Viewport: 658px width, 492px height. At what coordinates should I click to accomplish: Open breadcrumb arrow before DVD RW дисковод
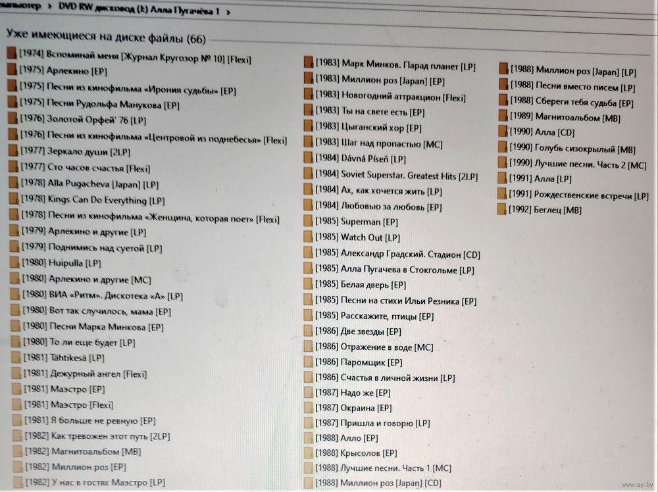tap(49, 7)
